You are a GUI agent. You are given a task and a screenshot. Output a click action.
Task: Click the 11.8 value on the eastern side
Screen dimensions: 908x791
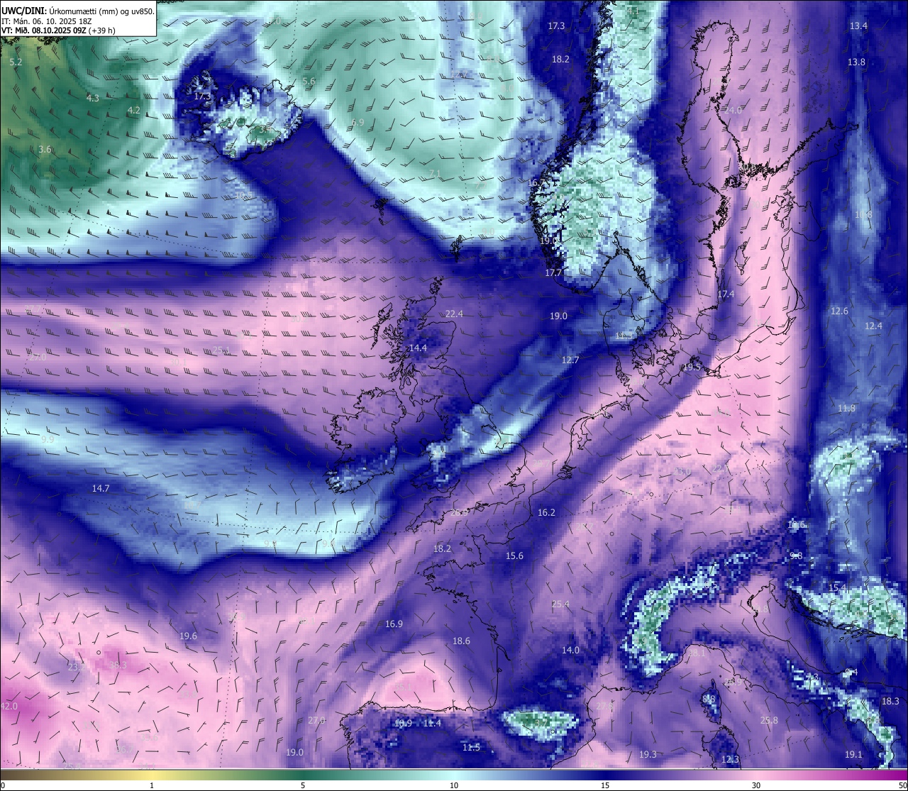(846, 408)
